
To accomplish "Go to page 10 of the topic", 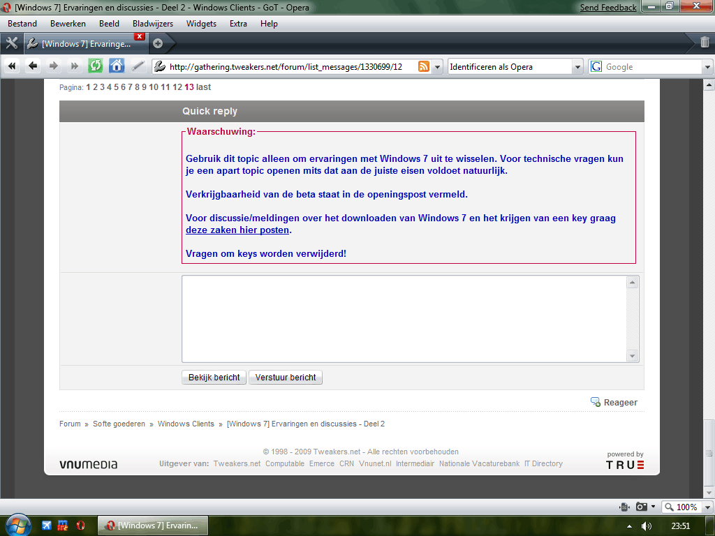I will (x=153, y=87).
